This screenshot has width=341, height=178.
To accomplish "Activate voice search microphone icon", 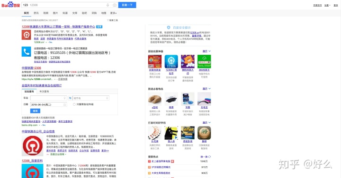I will coord(108,5).
